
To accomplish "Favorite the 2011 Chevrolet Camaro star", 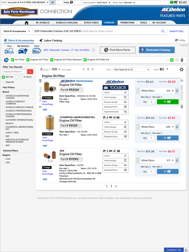I will pyautogui.click(x=94, y=50).
